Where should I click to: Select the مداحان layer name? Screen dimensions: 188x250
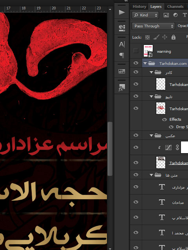[178, 203]
